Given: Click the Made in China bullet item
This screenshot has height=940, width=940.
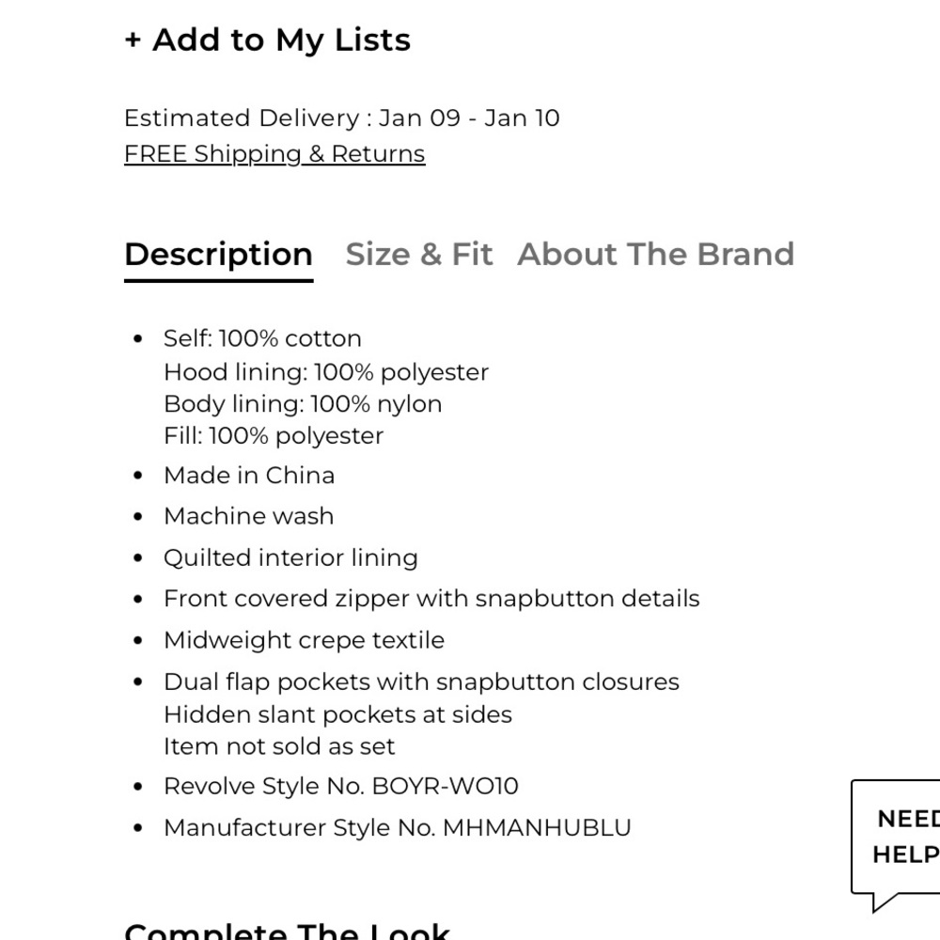Looking at the screenshot, I should pos(249,476).
